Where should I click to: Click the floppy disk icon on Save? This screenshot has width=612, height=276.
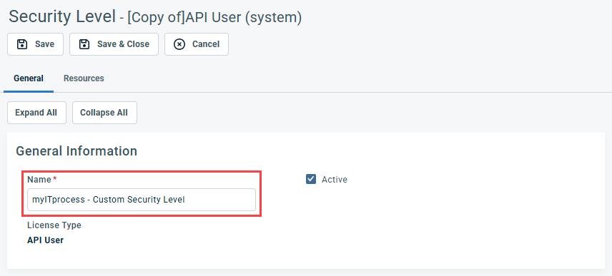22,44
